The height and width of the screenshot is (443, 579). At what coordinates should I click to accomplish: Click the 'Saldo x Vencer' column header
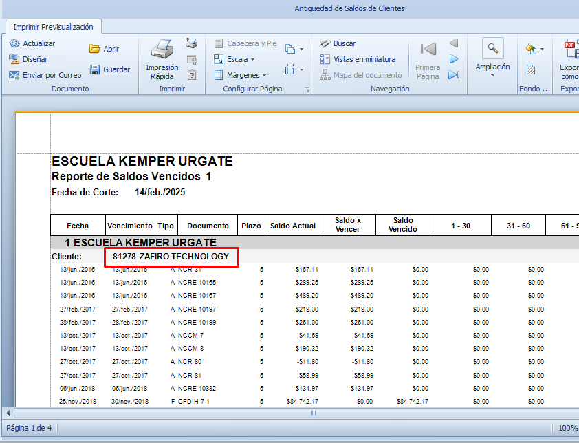pos(347,225)
